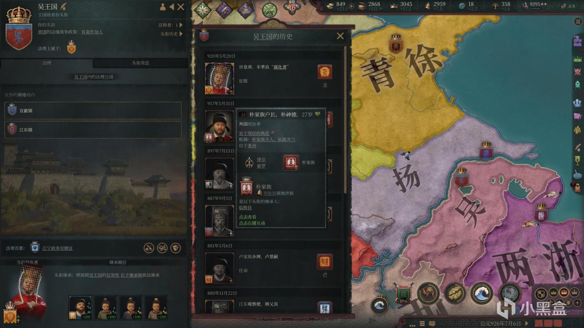Toggle the realms map mode shield button
This screenshot has width=584, height=328.
[x=541, y=294]
